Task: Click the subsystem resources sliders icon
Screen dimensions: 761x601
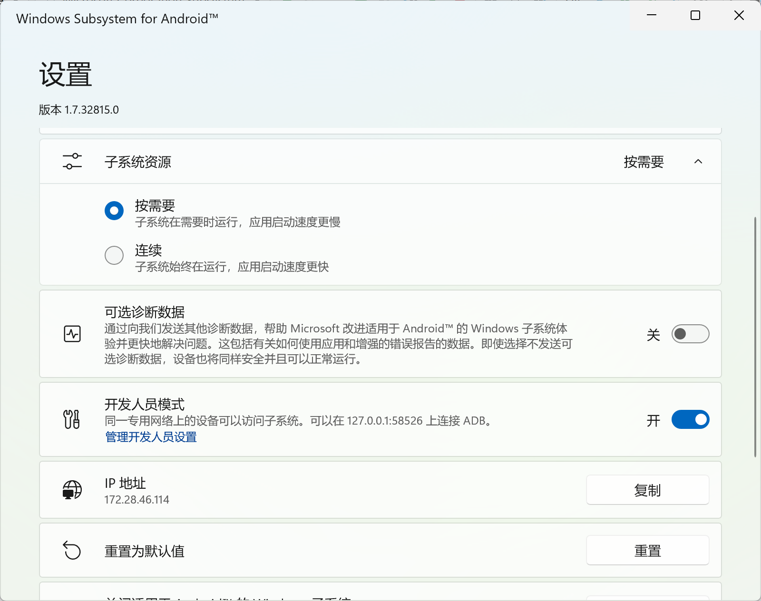Action: 72,162
